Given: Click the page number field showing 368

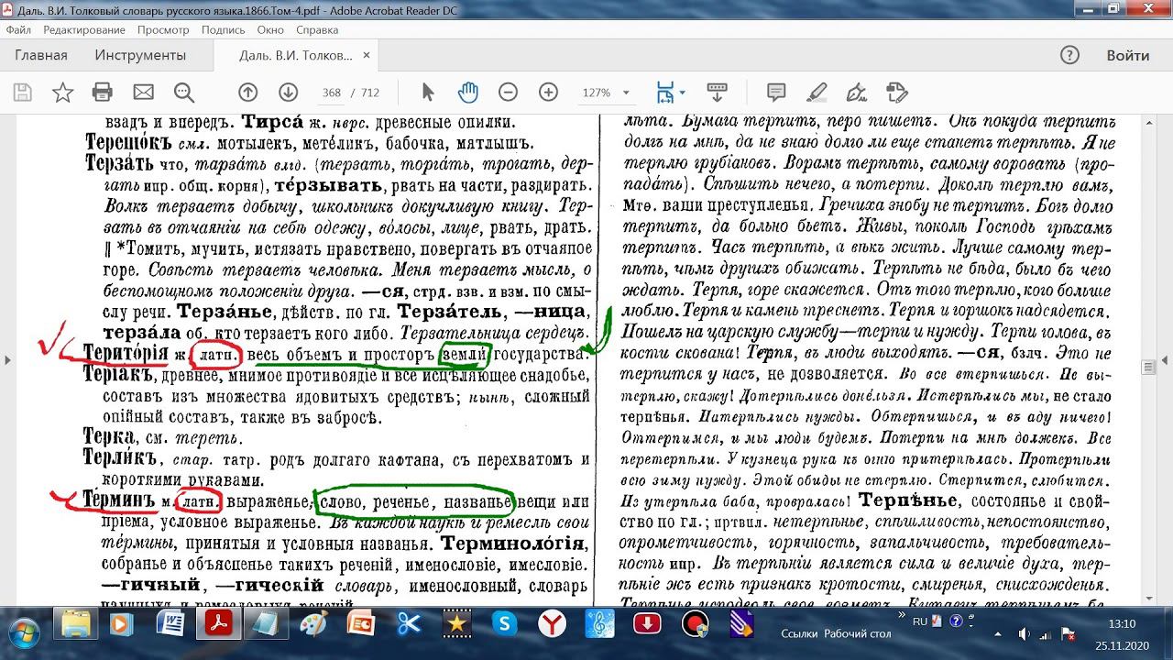Looking at the screenshot, I should [x=332, y=93].
